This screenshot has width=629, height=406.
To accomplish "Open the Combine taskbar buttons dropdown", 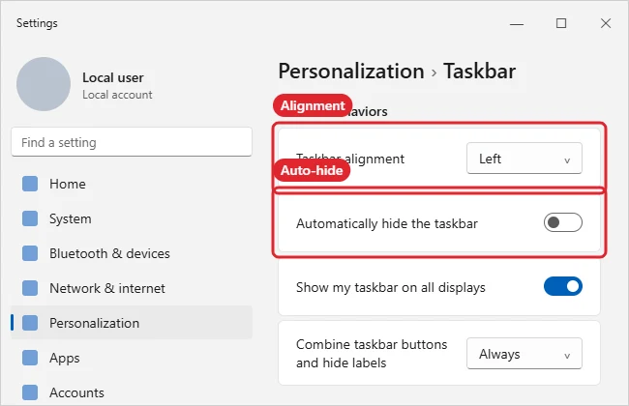I will (524, 354).
